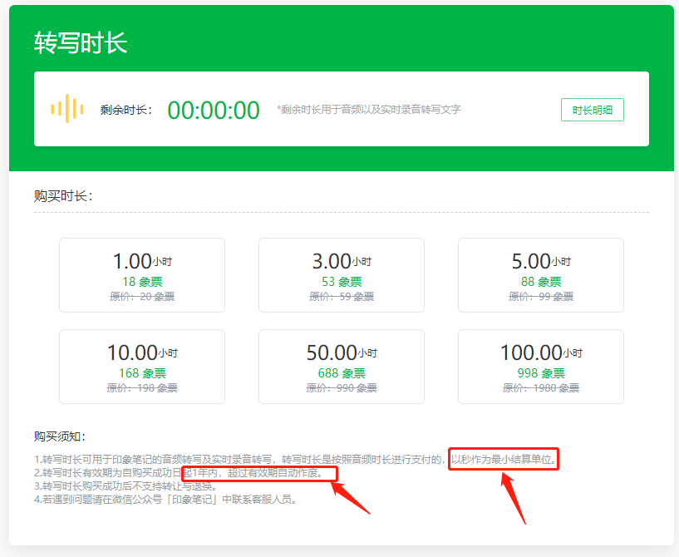This screenshot has height=557, width=679.
Task: Click the highlighted 以秒作为最小结算单位 text
Action: tap(503, 458)
